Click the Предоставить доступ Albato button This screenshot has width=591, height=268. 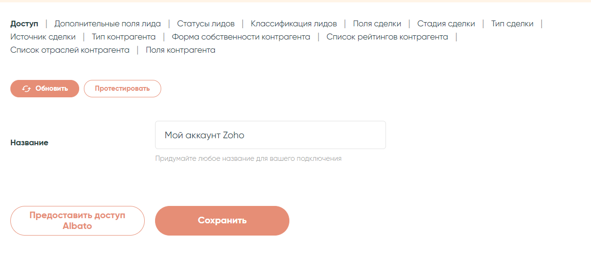coord(77,221)
